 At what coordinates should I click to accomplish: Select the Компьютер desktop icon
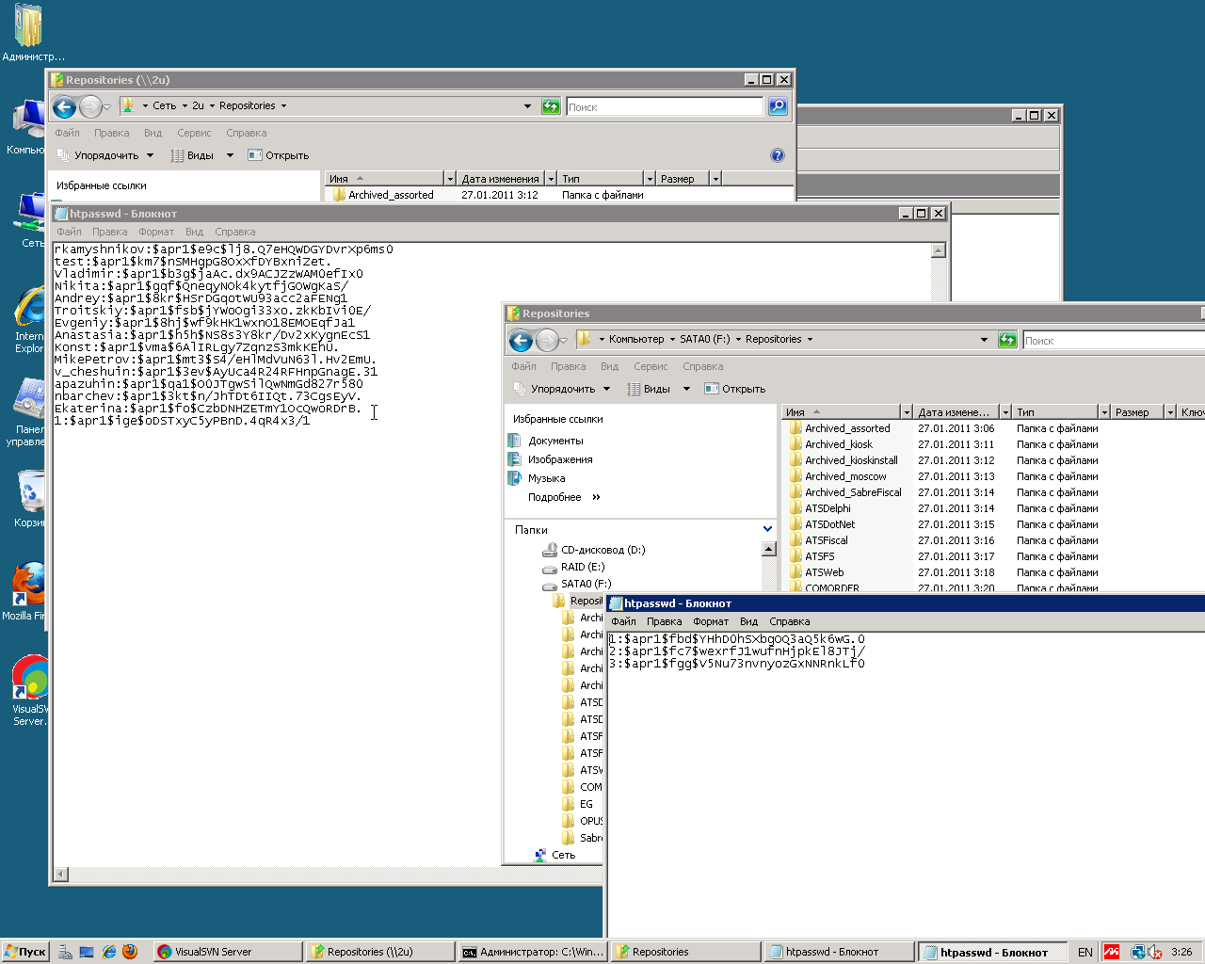tap(28, 127)
